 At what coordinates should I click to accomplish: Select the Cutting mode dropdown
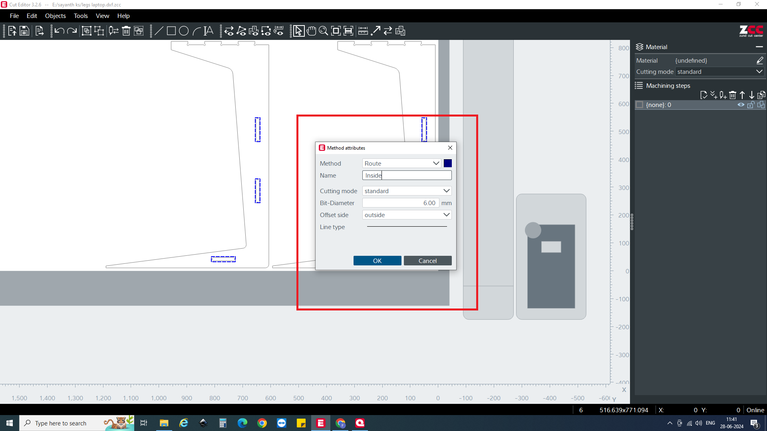[405, 190]
